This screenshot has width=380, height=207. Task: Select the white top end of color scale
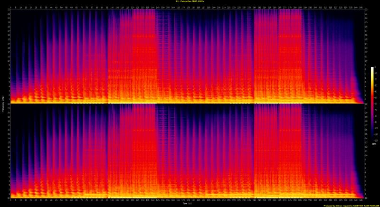click(x=372, y=69)
